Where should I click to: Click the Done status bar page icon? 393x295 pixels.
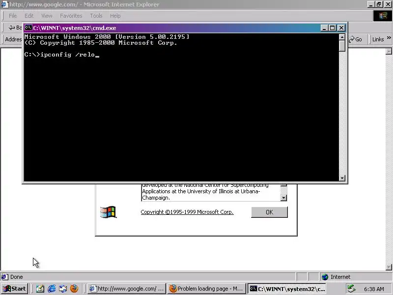(x=4, y=277)
